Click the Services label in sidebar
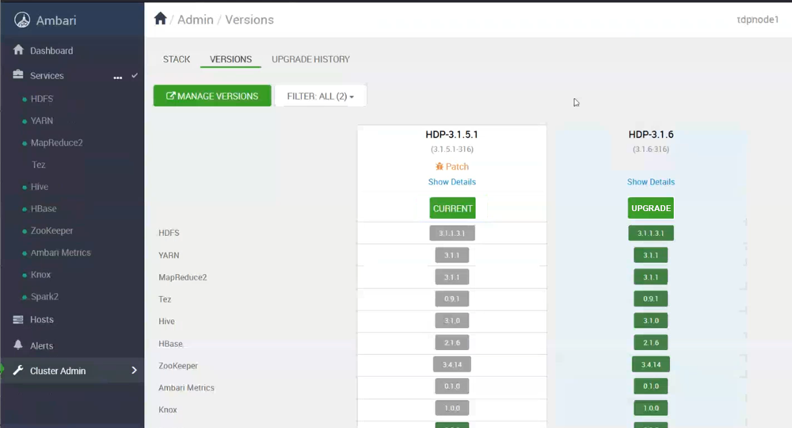 (x=47, y=75)
